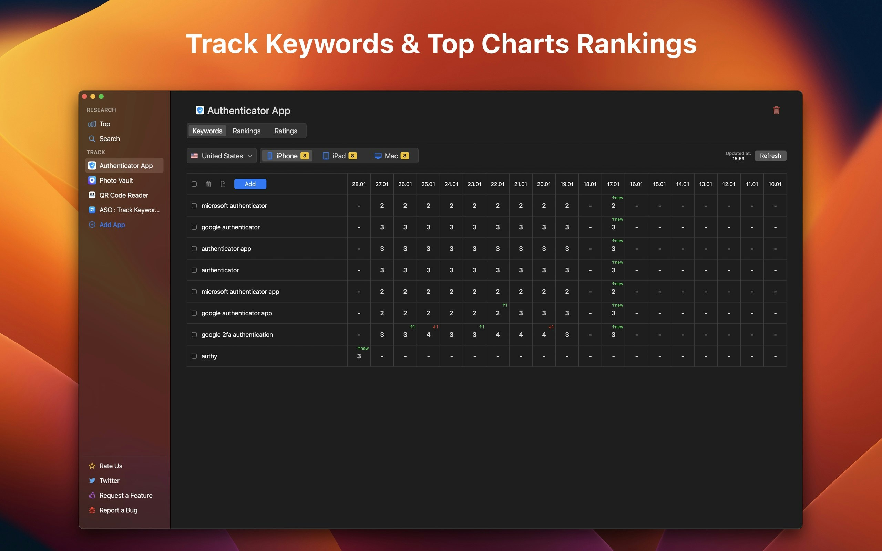The width and height of the screenshot is (882, 551).
Task: Select Authenticator App in tracked apps
Action: [124, 165]
